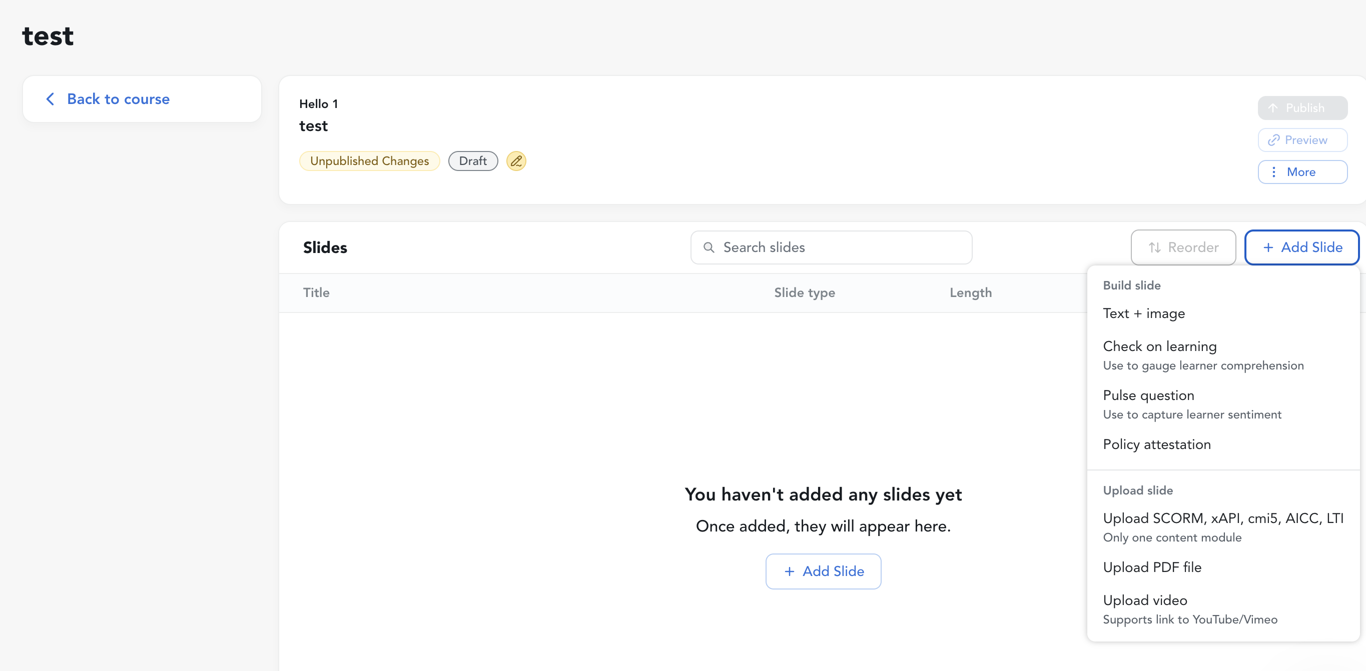The image size is (1366, 671).
Task: Click the 'Hello 1' course label
Action: (x=318, y=104)
